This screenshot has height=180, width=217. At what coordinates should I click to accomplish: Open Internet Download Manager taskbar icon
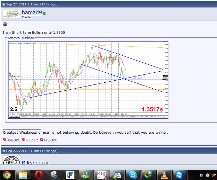[x=149, y=175]
